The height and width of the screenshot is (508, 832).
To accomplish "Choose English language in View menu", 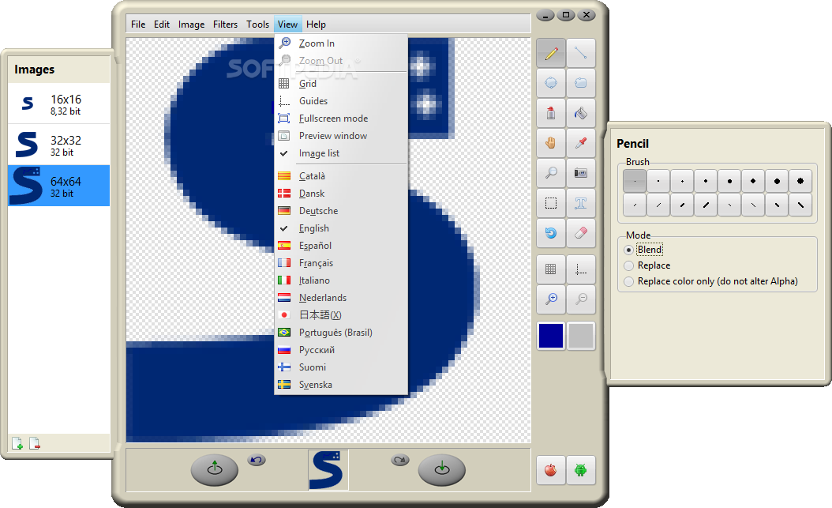I will tap(341, 228).
